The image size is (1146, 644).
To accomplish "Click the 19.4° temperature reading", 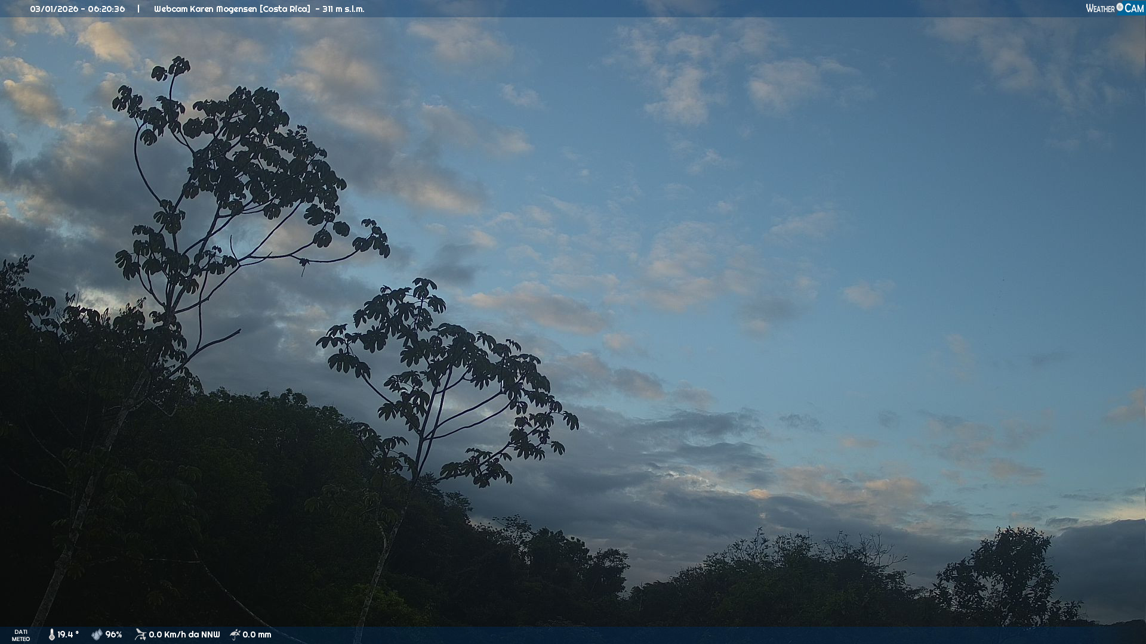I will pyautogui.click(x=68, y=634).
